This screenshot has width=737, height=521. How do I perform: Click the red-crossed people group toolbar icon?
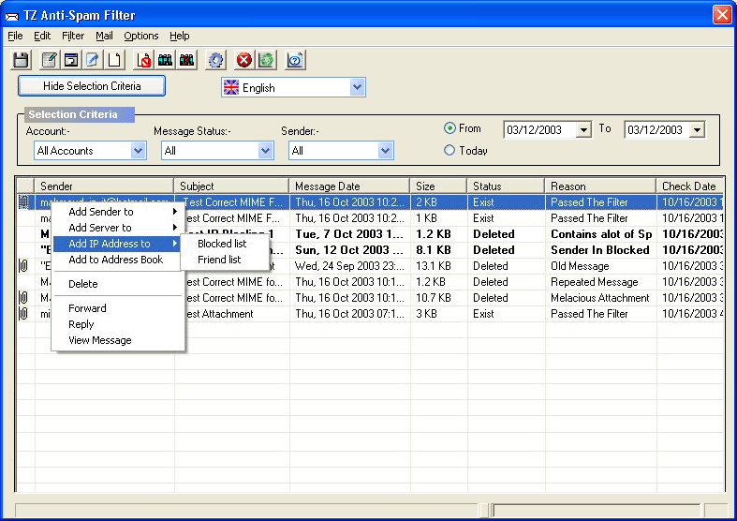(186, 60)
